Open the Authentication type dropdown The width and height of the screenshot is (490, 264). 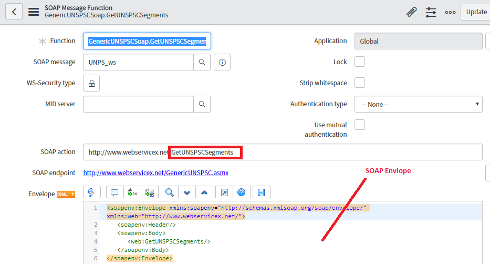point(418,104)
